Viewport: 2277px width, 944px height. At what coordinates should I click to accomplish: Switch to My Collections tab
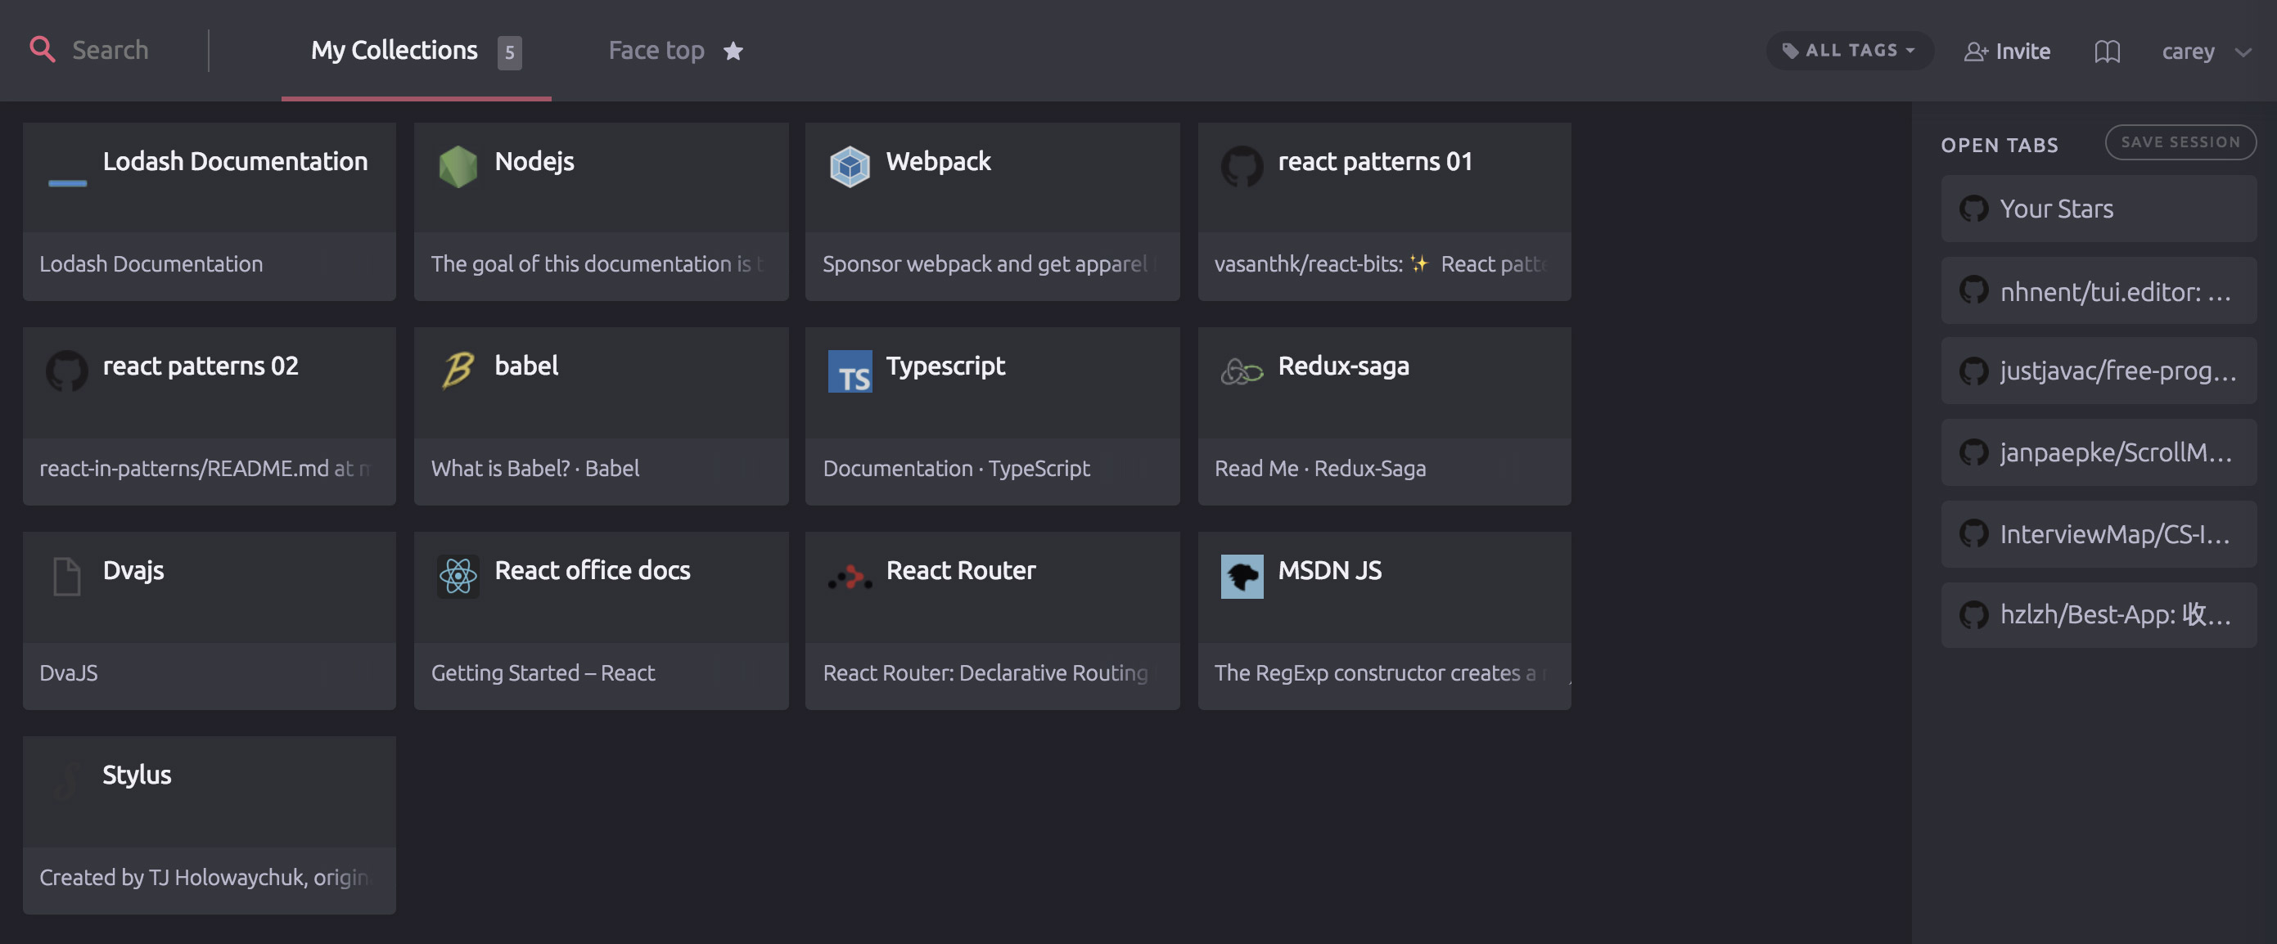[x=395, y=51]
